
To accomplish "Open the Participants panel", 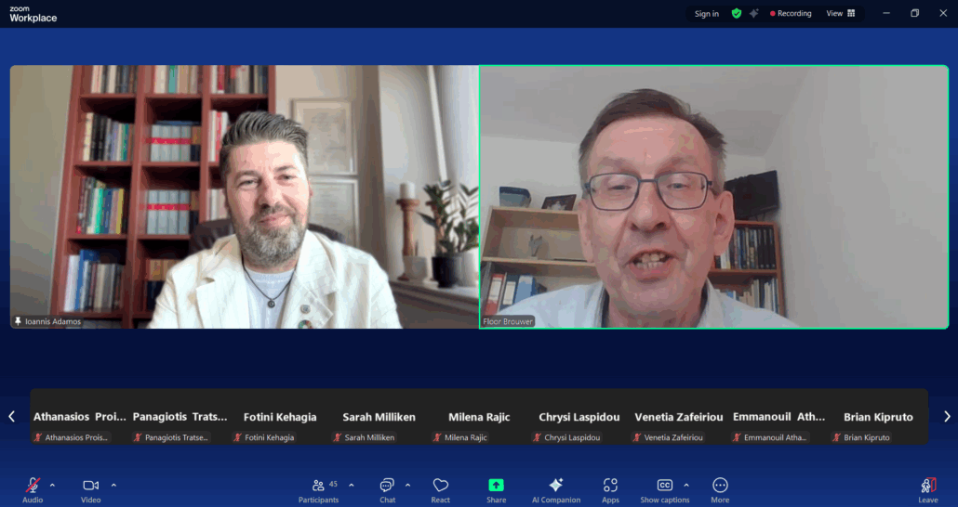I will tap(318, 488).
